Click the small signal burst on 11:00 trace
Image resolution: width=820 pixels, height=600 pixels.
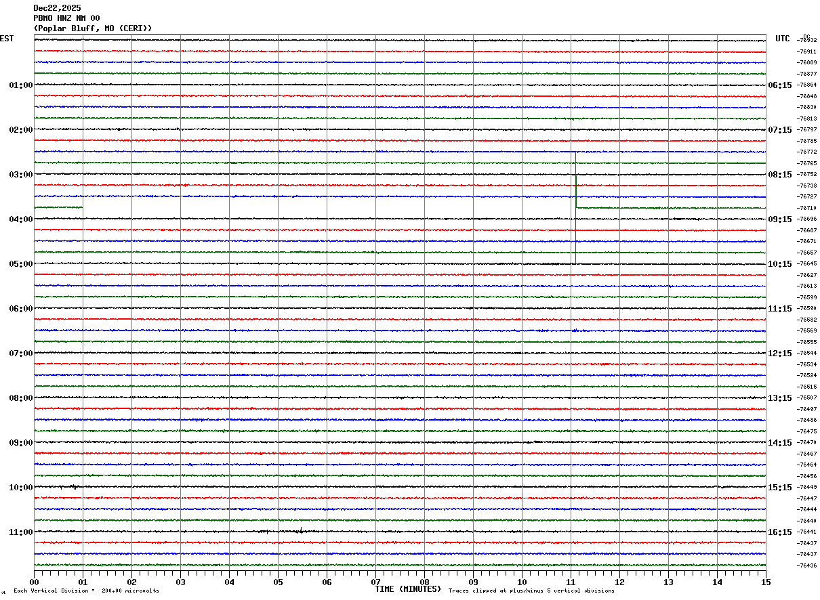[300, 531]
